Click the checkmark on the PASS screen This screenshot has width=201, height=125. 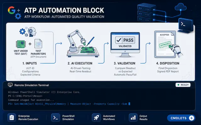coord(119,40)
